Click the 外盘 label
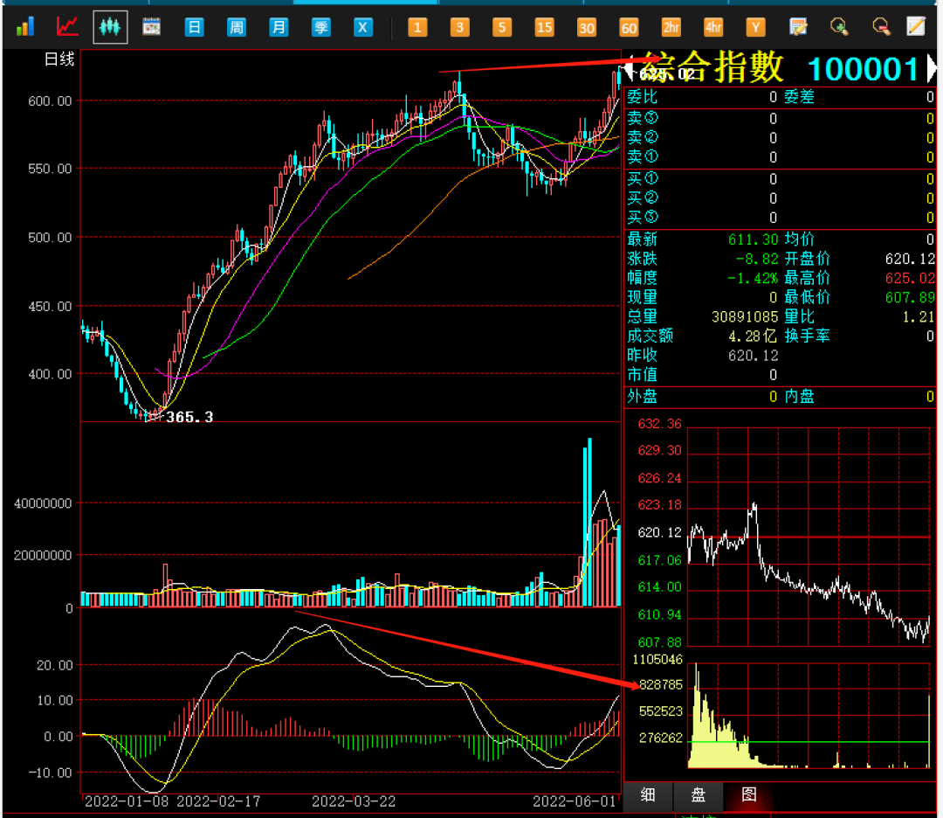 pos(643,396)
